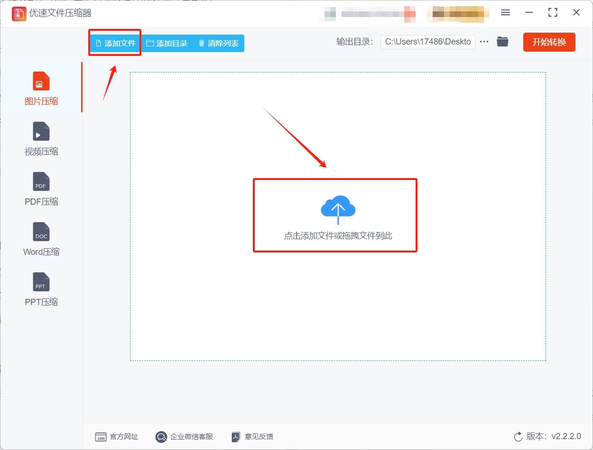Click the app logo in title bar
The image size is (593, 450).
19,13
